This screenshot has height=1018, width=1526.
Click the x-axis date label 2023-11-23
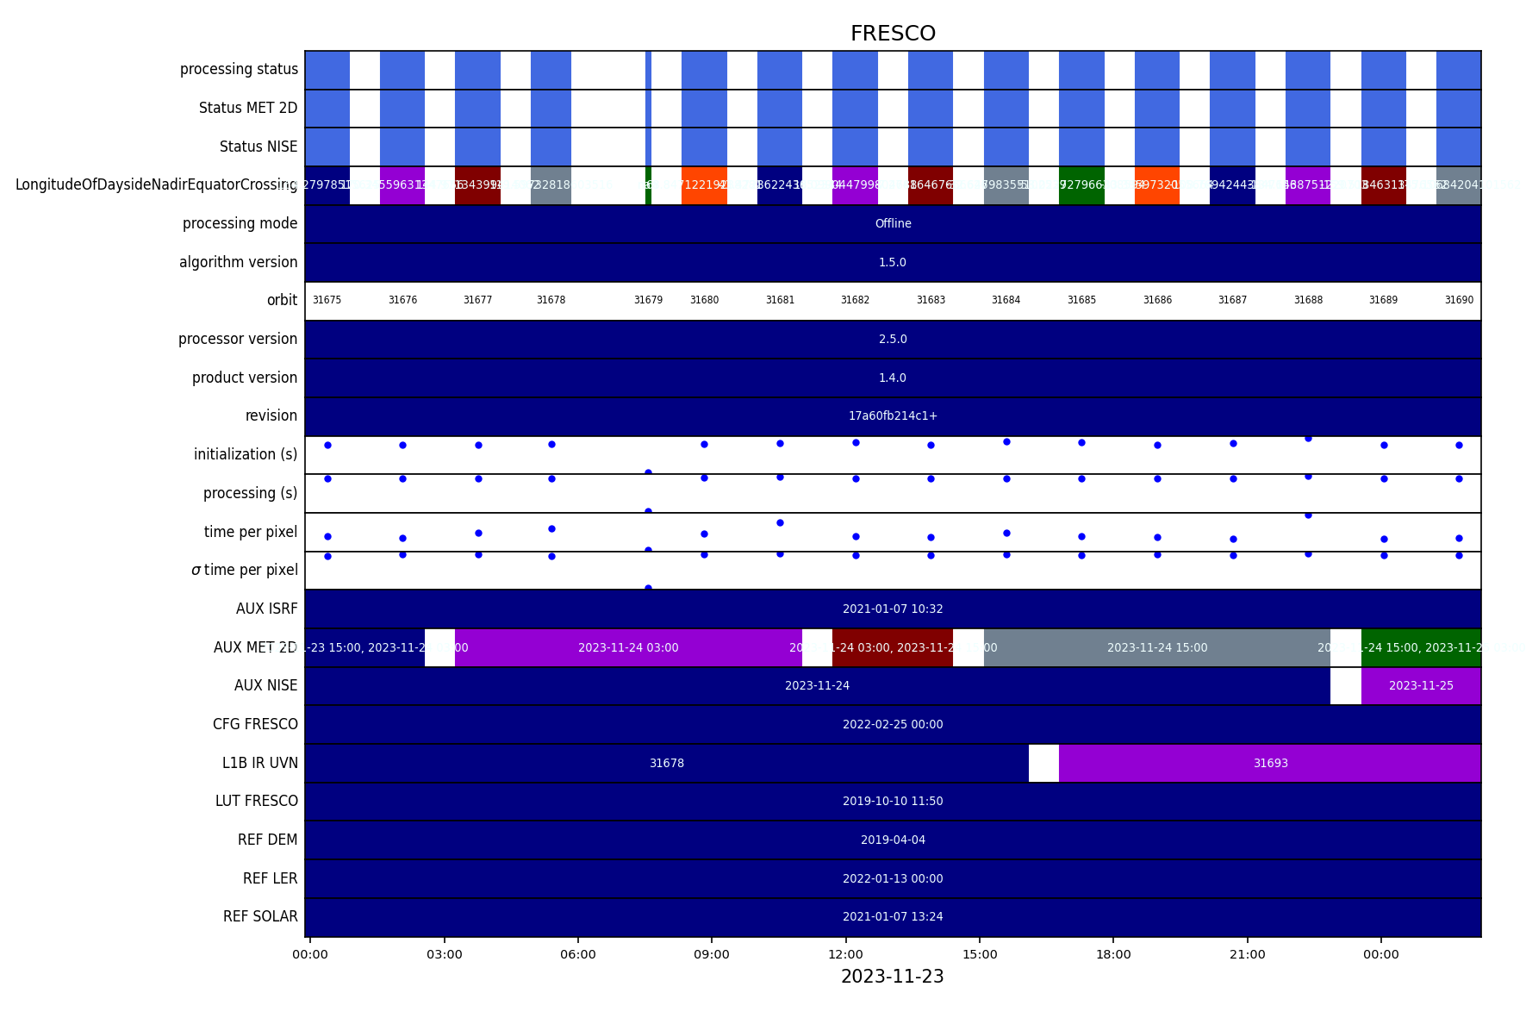893,977
